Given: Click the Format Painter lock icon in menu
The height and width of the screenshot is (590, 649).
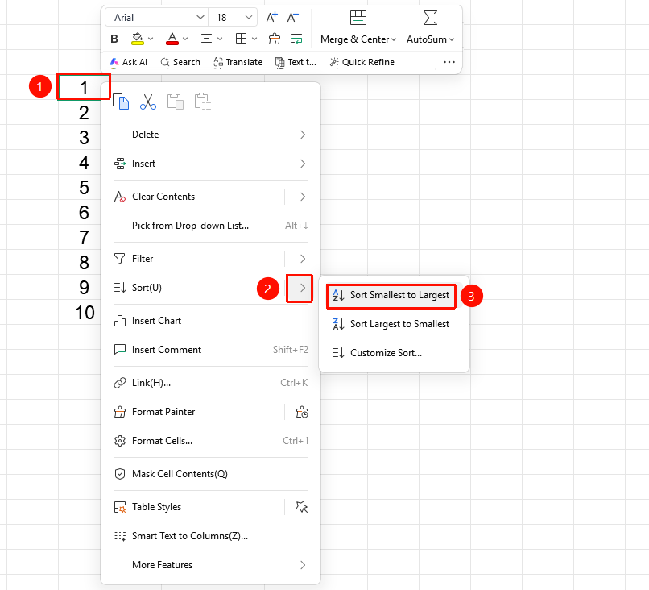Looking at the screenshot, I should pyautogui.click(x=302, y=412).
